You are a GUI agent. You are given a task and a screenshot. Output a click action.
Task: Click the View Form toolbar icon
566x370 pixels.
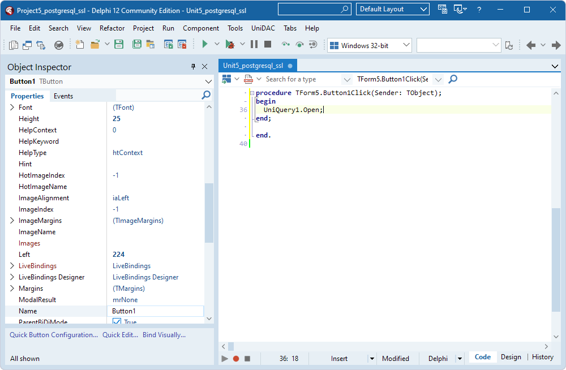click(27, 45)
